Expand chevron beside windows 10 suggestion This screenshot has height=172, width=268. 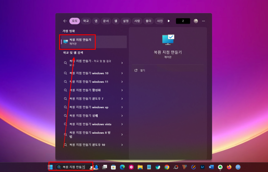point(122,73)
